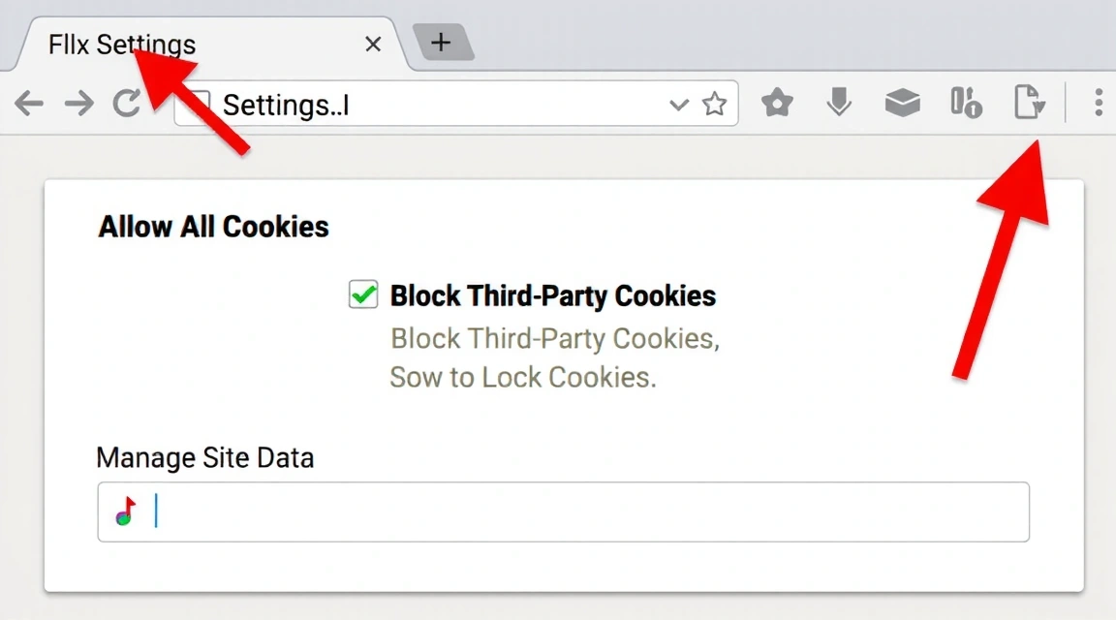Click the forward navigation arrow
Image resolution: width=1116 pixels, height=620 pixels.
pos(78,103)
